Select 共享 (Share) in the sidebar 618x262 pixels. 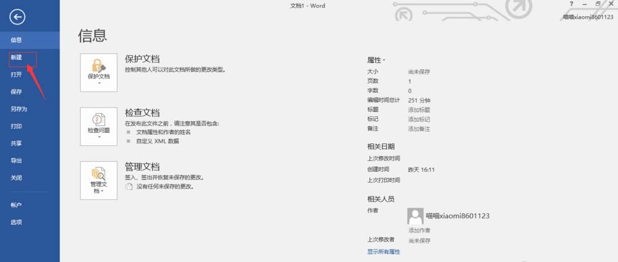pos(30,143)
